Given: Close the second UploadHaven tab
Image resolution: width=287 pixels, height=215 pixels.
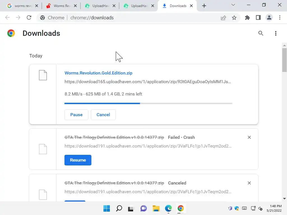Looking at the screenshot, I should pos(153,6).
